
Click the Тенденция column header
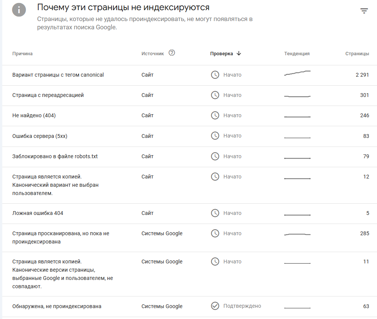297,54
